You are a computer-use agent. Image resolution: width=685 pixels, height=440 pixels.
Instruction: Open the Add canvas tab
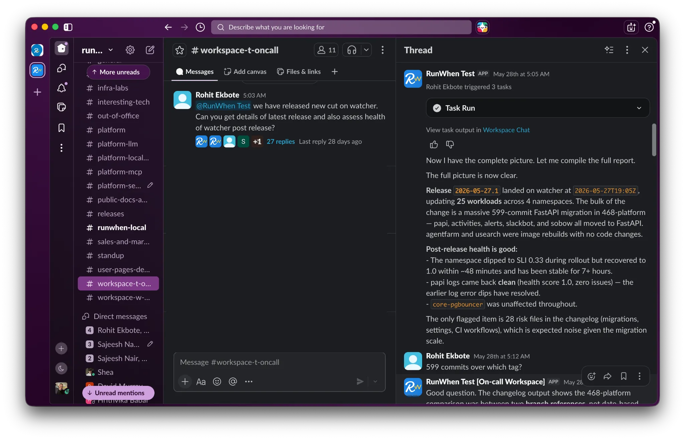click(245, 72)
